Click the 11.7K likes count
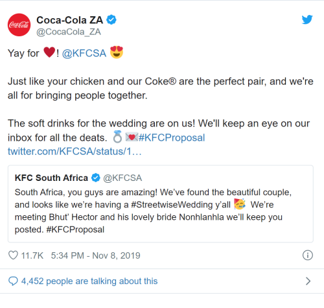 click(32, 255)
